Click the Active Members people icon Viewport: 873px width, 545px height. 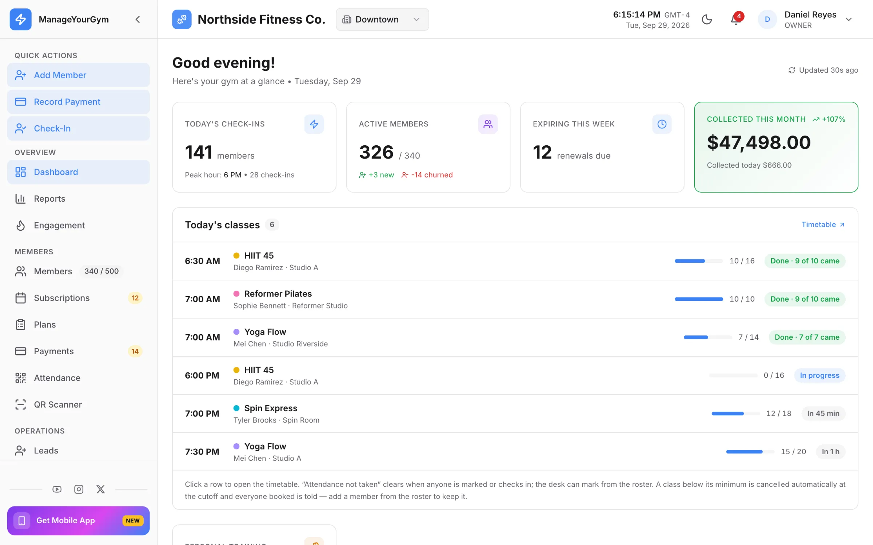click(x=488, y=124)
